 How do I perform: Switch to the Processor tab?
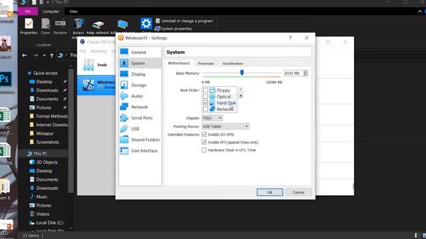click(206, 64)
